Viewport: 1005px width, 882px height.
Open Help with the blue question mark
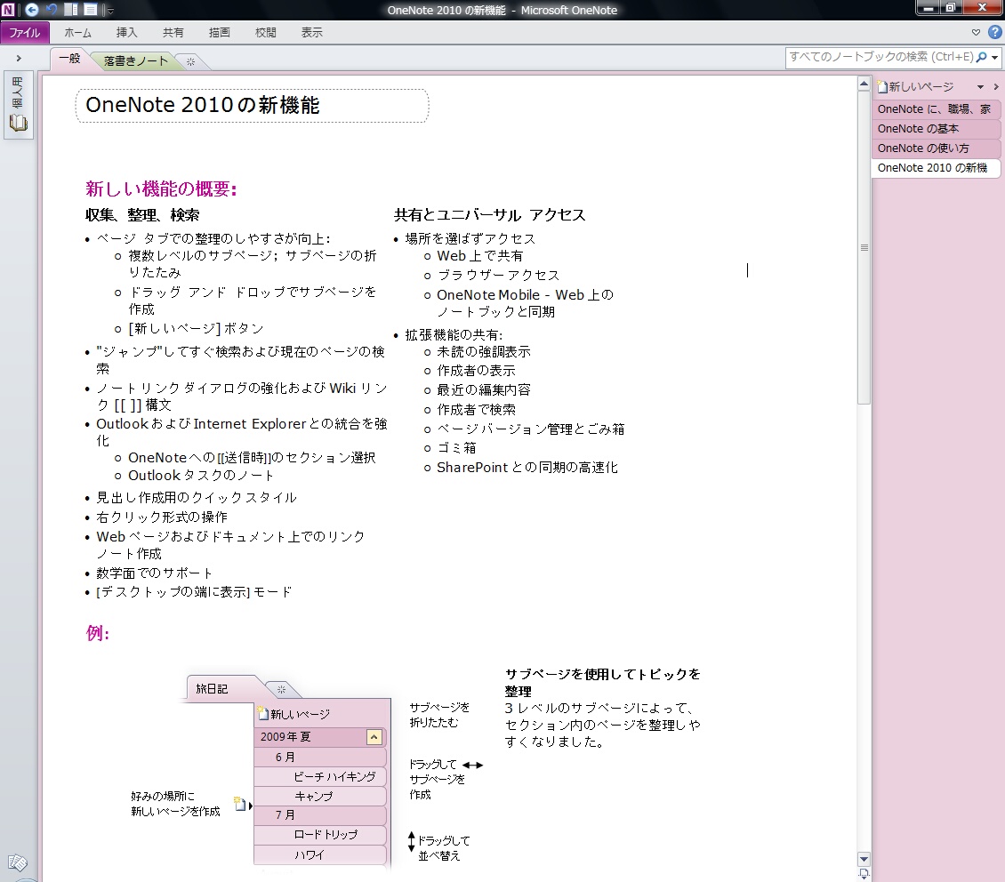(994, 32)
